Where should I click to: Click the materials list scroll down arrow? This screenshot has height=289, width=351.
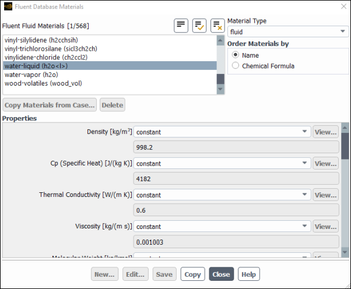pos(220,89)
